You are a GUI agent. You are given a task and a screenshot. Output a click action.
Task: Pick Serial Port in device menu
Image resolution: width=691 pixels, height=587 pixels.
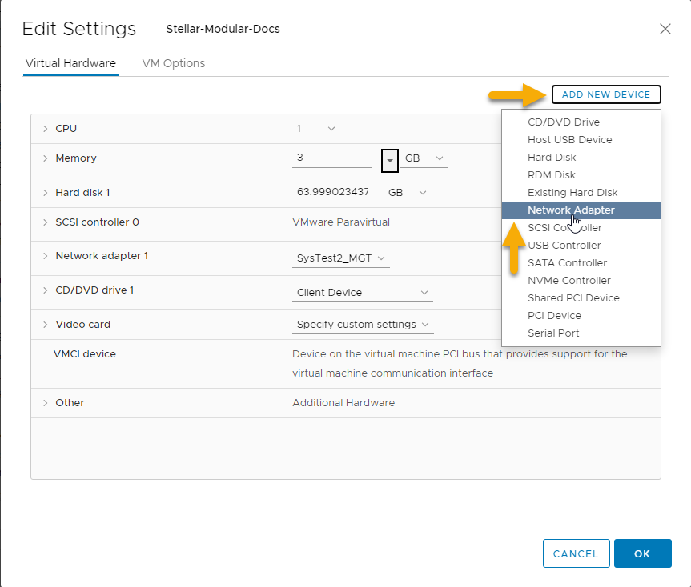pos(553,333)
